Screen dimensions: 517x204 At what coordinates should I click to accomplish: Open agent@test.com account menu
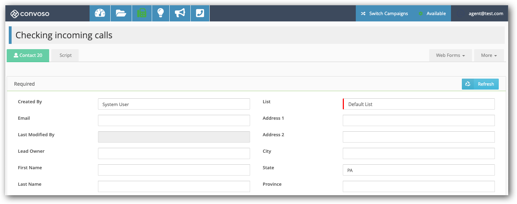coord(485,13)
